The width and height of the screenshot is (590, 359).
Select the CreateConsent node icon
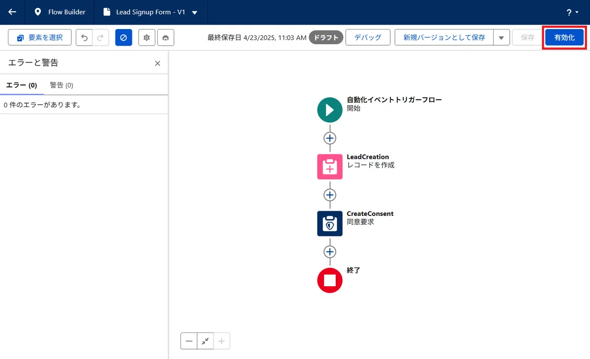click(x=330, y=223)
